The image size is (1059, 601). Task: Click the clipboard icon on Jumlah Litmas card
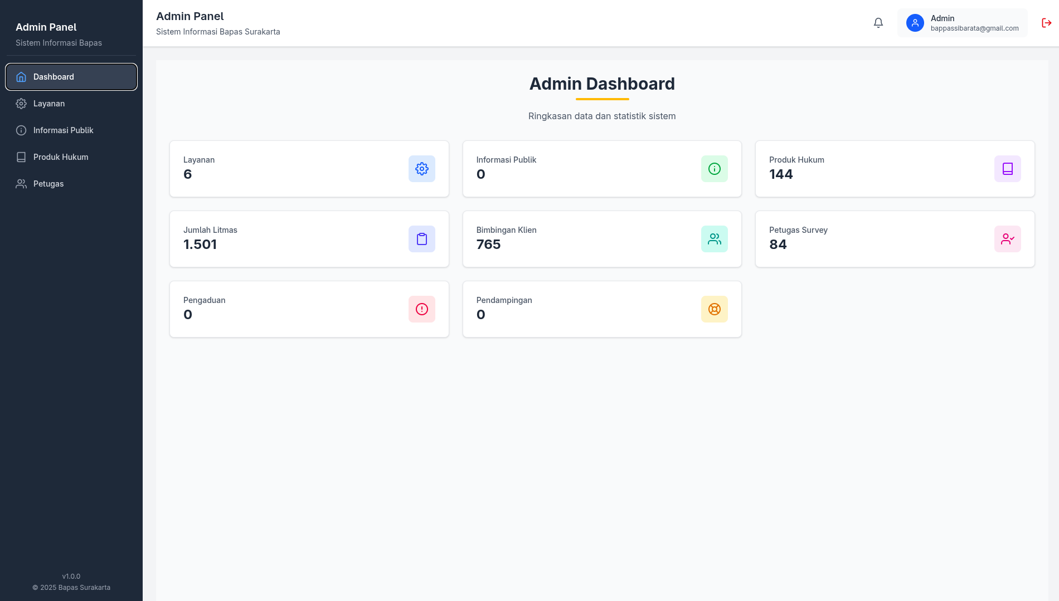[422, 239]
